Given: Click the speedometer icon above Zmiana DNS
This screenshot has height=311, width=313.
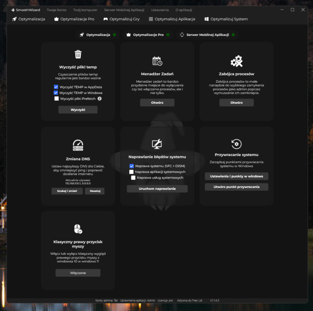Looking at the screenshot, I should [78, 145].
